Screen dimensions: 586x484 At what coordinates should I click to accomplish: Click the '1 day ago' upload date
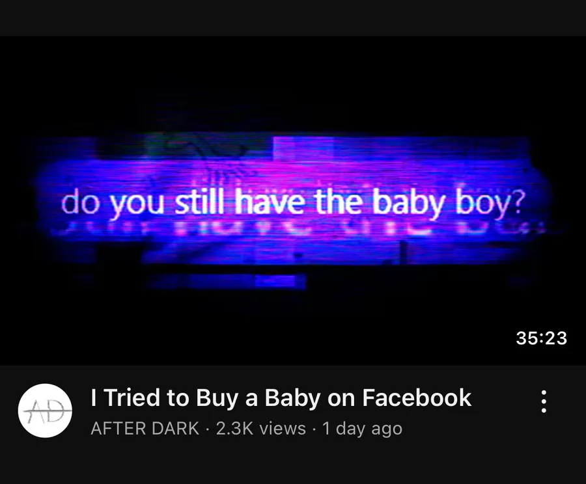pyautogui.click(x=362, y=428)
